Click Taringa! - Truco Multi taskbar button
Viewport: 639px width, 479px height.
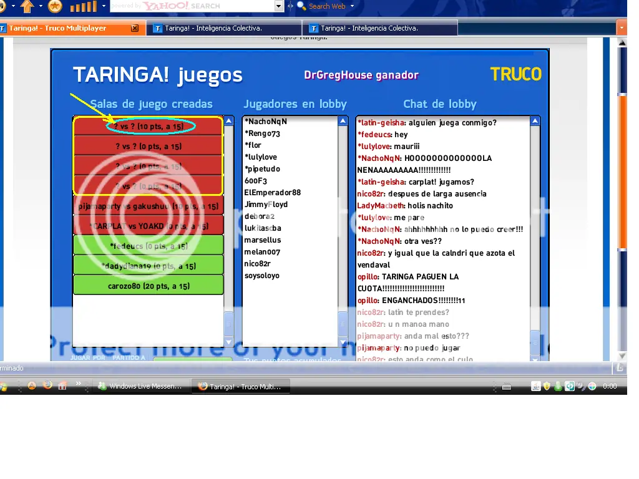[241, 386]
